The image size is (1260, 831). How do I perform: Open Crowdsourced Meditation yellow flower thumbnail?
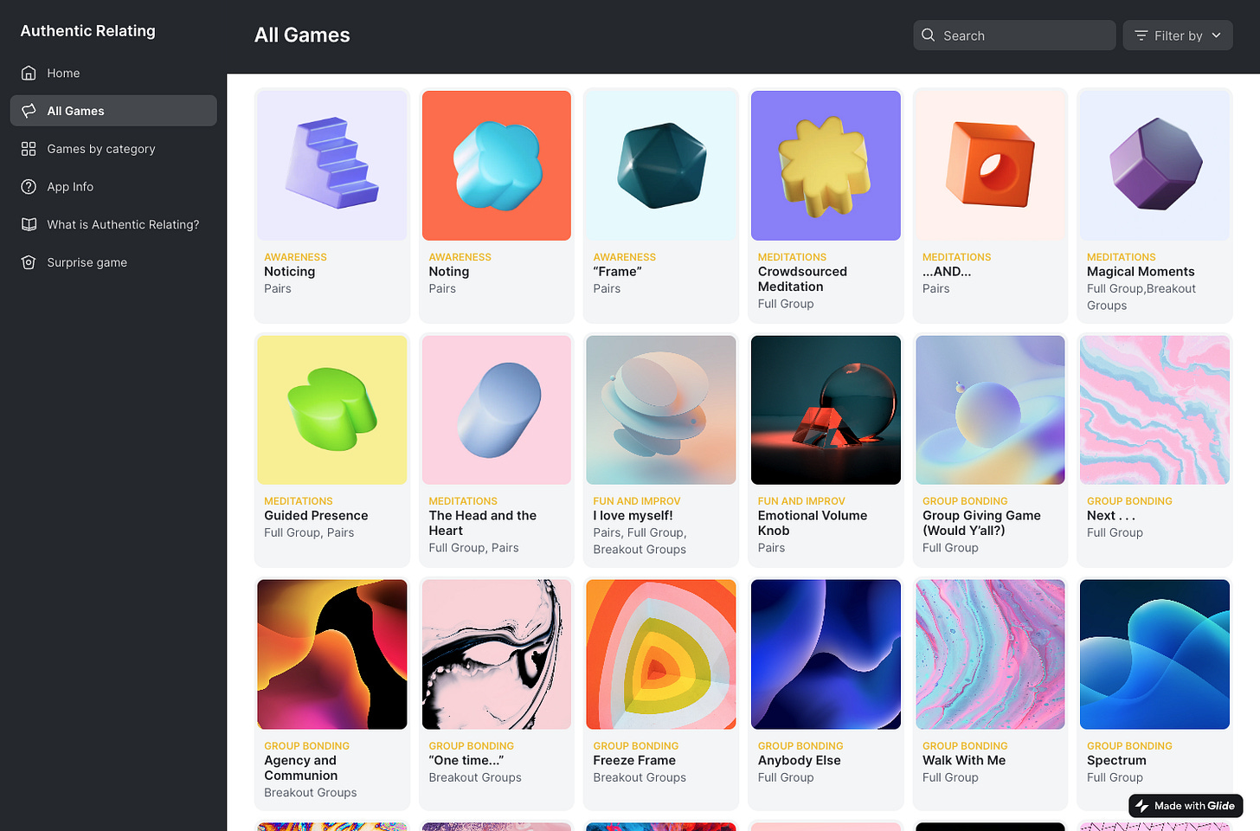point(826,165)
